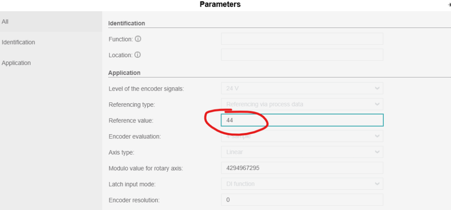Click the info icon next to Function
This screenshot has width=451, height=210.
(x=138, y=39)
